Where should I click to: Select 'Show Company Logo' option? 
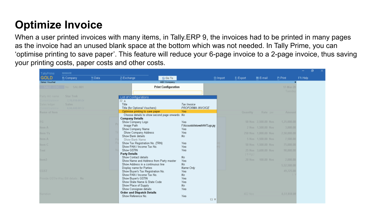(168, 122)
